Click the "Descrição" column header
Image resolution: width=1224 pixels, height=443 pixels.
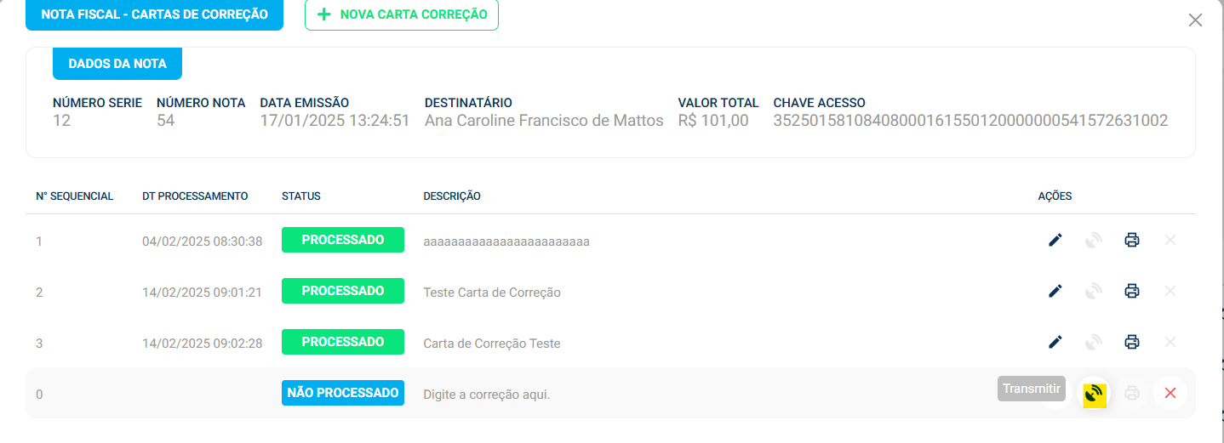[x=452, y=196]
